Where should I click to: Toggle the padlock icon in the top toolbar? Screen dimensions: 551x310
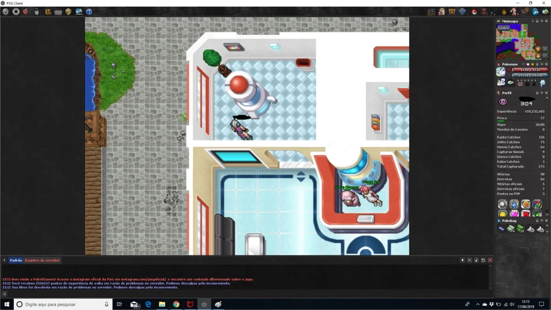coord(37,12)
